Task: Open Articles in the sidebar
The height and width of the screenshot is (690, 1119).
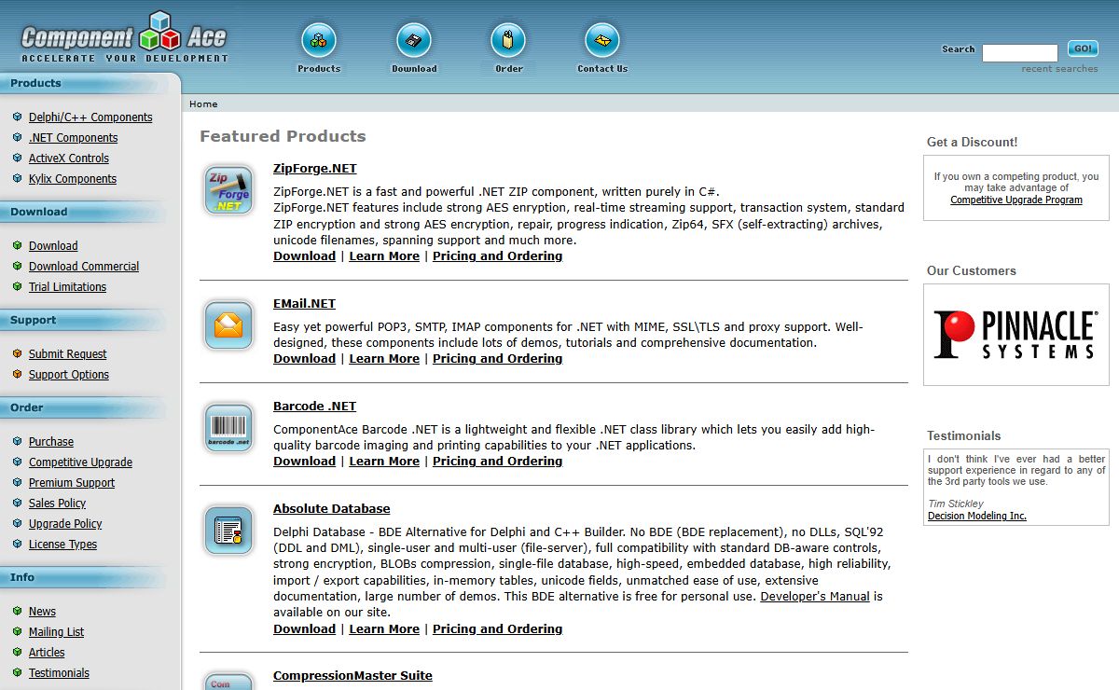Action: pyautogui.click(x=47, y=653)
